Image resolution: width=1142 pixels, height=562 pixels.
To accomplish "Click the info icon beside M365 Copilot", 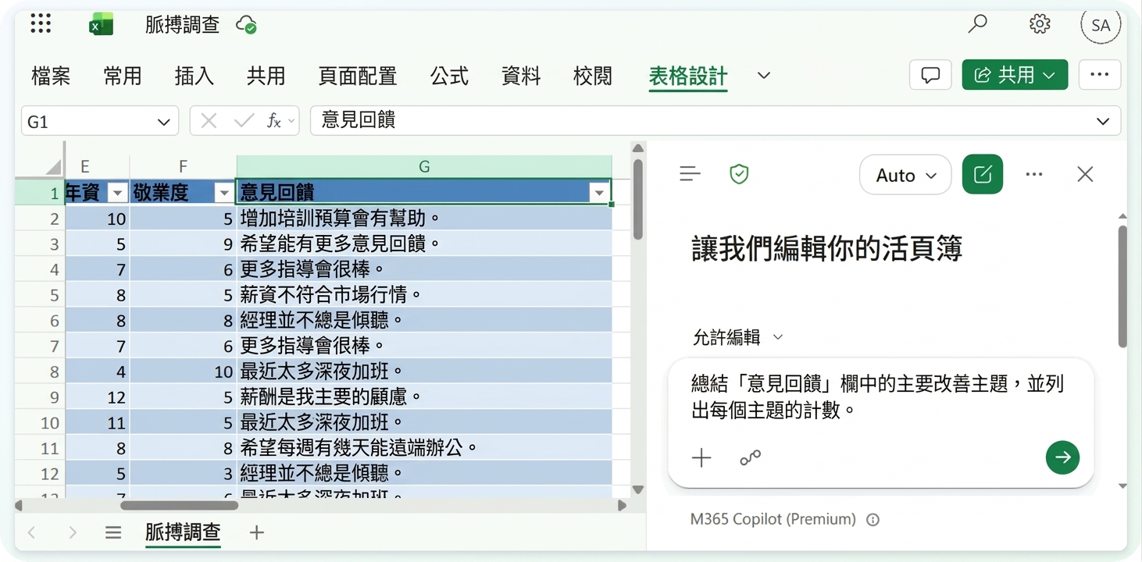I will click(x=873, y=520).
